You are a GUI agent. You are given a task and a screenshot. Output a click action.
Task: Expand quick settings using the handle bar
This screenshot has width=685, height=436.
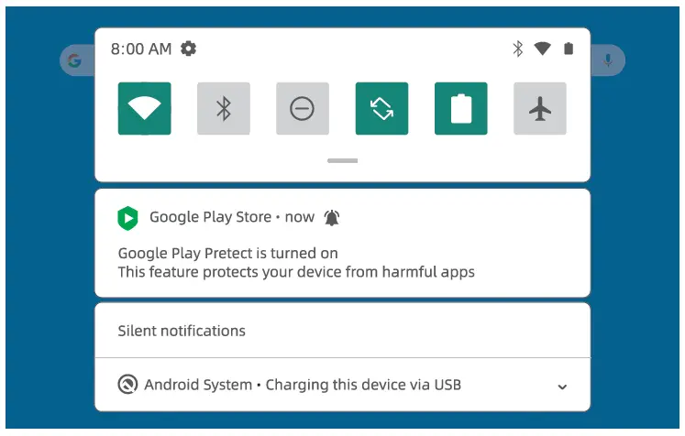[343, 160]
